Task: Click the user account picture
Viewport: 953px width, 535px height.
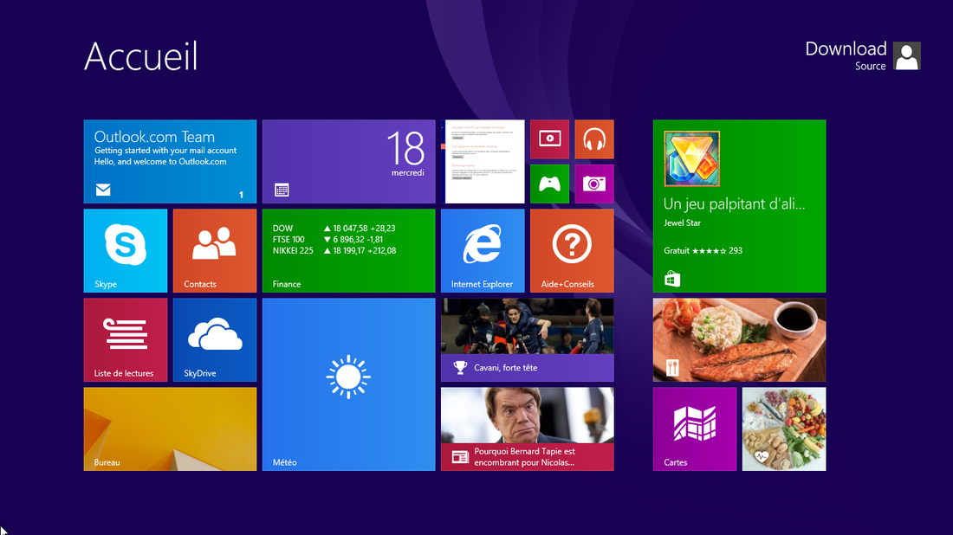Action: click(907, 56)
